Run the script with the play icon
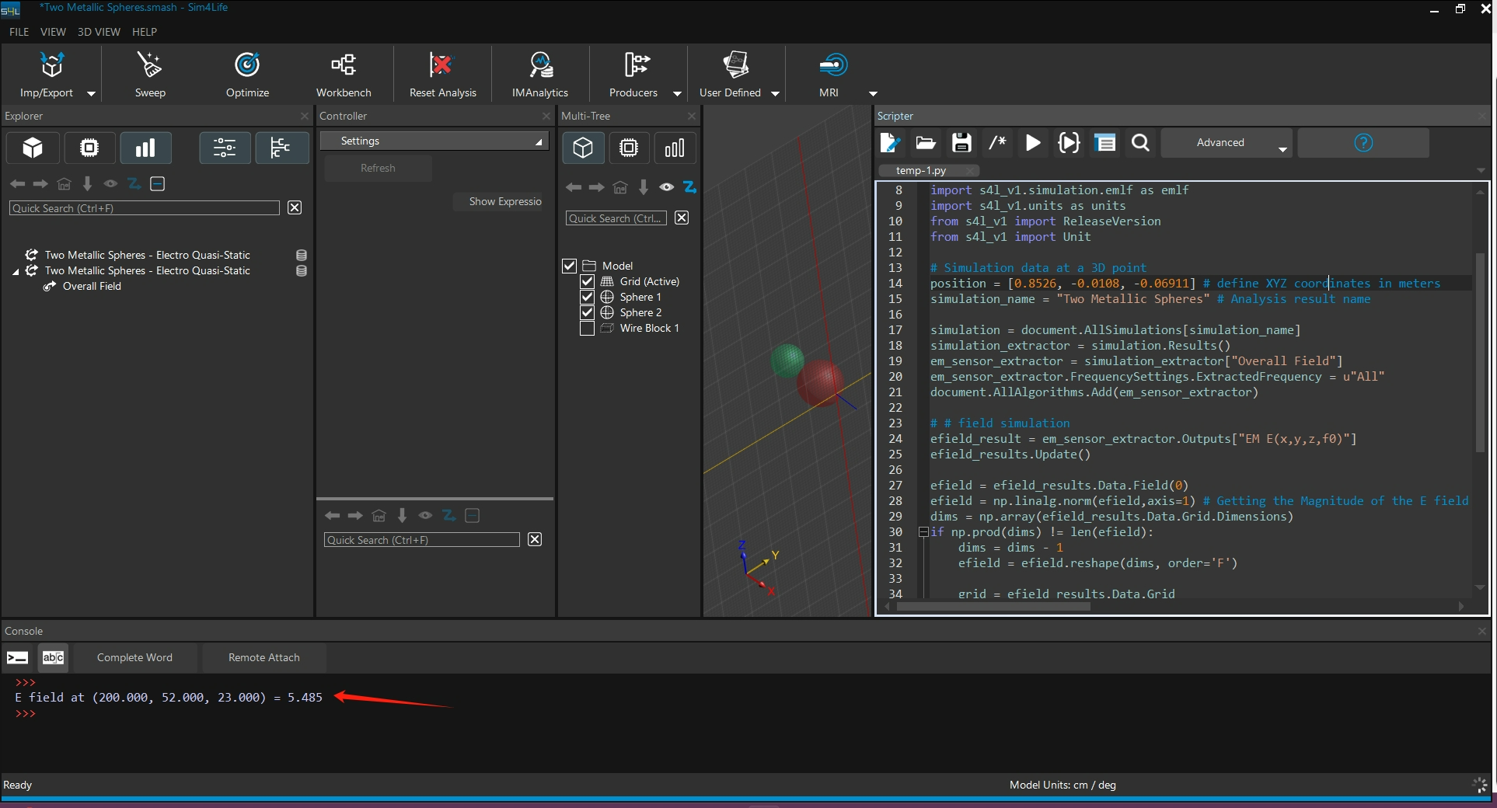 [x=1033, y=143]
